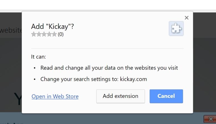Open the extension in Web Store
Image resolution: width=216 pixels, height=124 pixels.
point(55,96)
